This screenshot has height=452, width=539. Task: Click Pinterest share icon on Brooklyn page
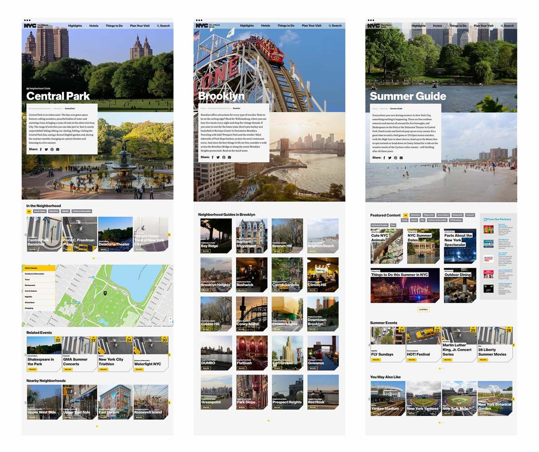(x=224, y=157)
